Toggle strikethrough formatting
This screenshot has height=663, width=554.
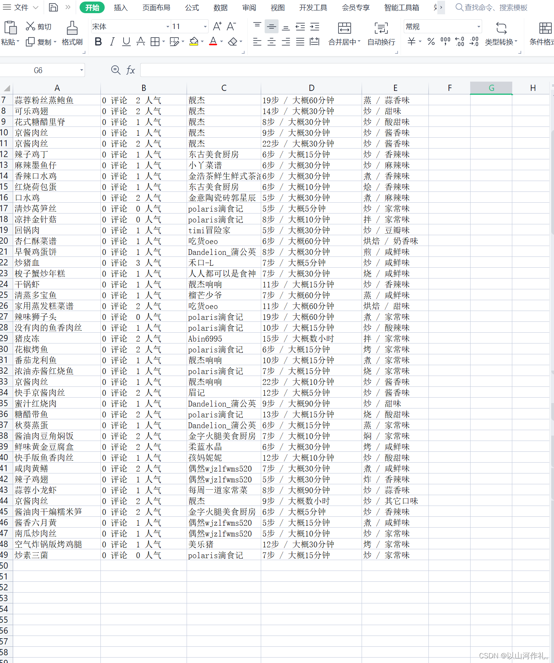pos(141,42)
